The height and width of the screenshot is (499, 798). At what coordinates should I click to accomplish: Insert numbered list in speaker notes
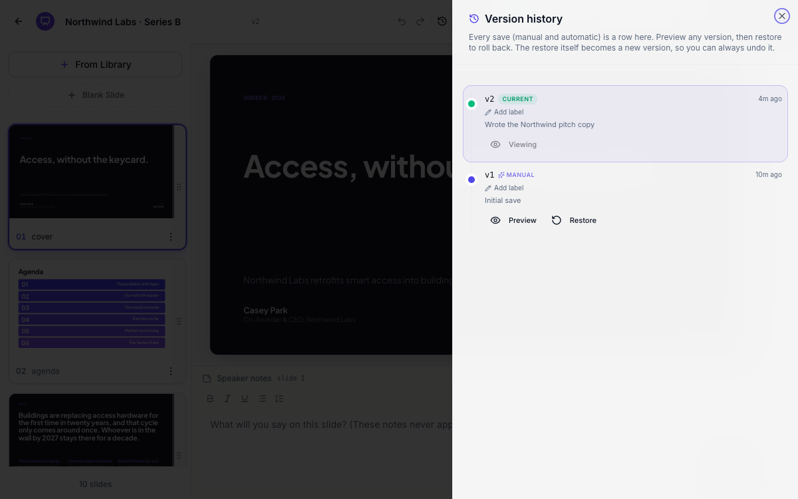click(279, 399)
